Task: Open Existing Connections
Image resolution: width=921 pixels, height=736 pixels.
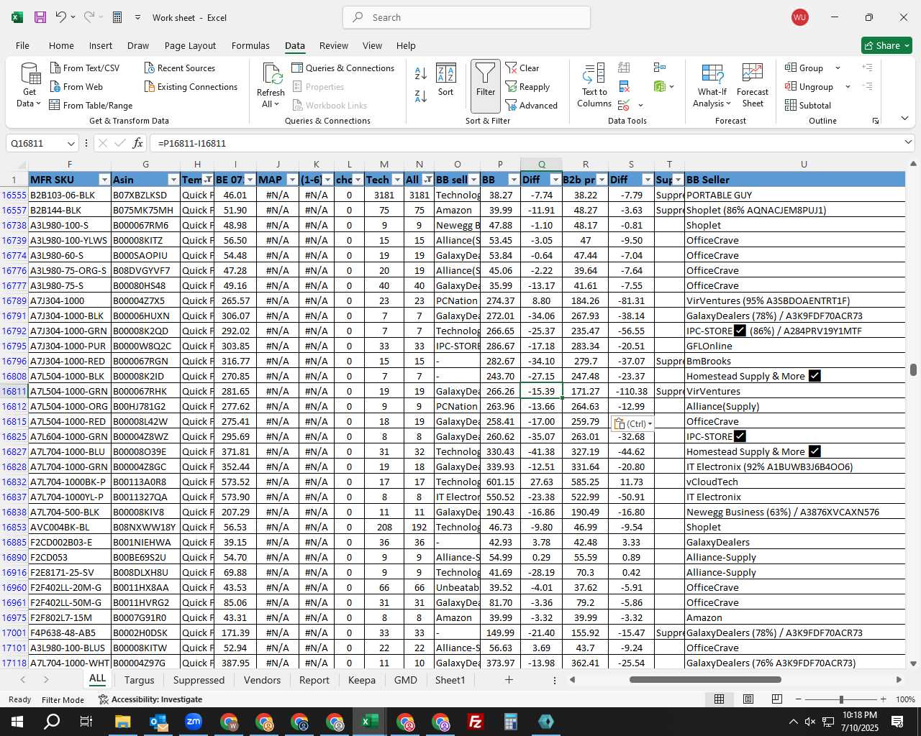Action: [x=191, y=86]
